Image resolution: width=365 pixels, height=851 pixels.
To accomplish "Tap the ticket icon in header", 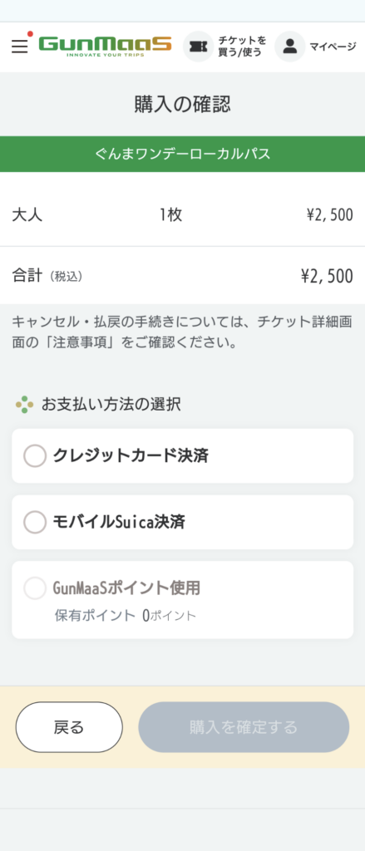I will [198, 47].
